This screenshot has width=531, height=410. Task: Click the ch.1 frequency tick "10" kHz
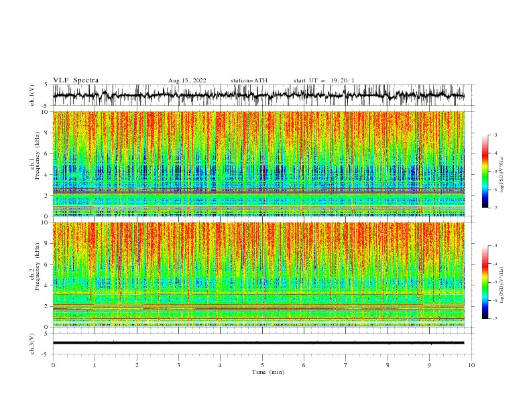tap(46, 112)
